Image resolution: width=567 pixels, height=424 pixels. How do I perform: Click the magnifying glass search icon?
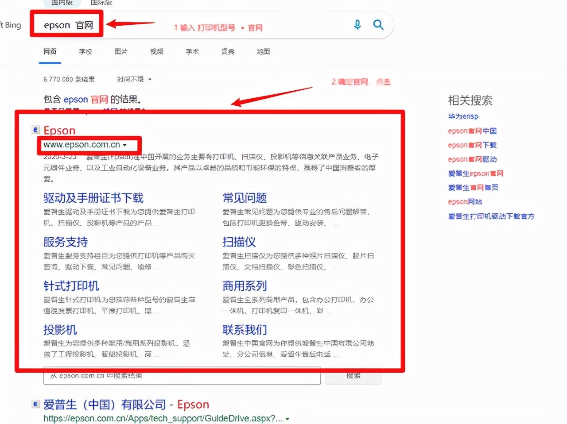(378, 25)
